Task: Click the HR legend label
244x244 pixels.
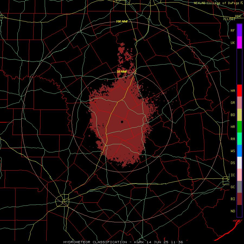Action: coord(233,127)
